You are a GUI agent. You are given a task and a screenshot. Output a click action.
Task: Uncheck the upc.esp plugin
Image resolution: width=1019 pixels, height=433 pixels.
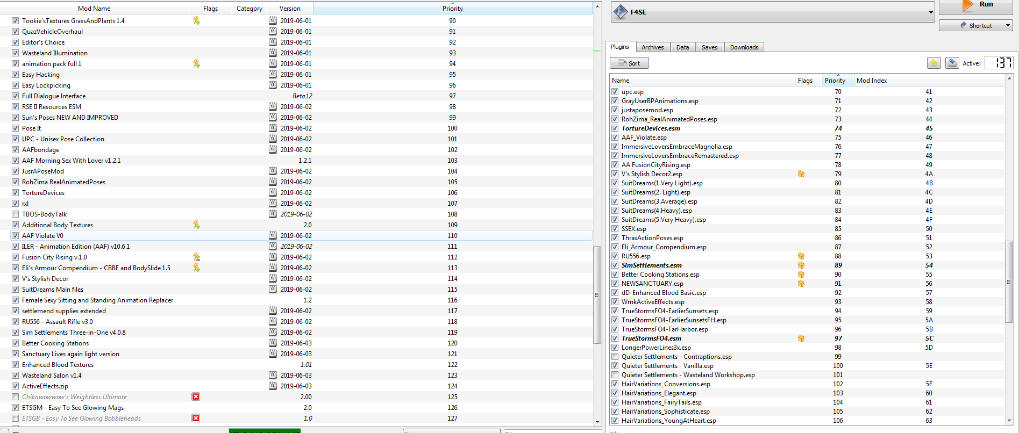tap(615, 92)
